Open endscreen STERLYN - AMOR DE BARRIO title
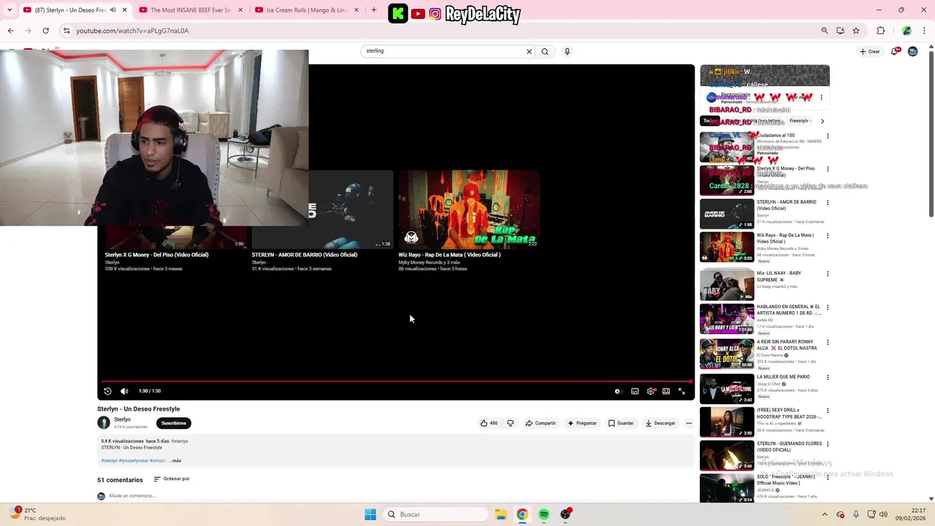 305,255
